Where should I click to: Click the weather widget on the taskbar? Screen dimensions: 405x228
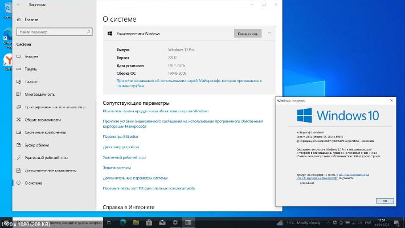click(300, 222)
